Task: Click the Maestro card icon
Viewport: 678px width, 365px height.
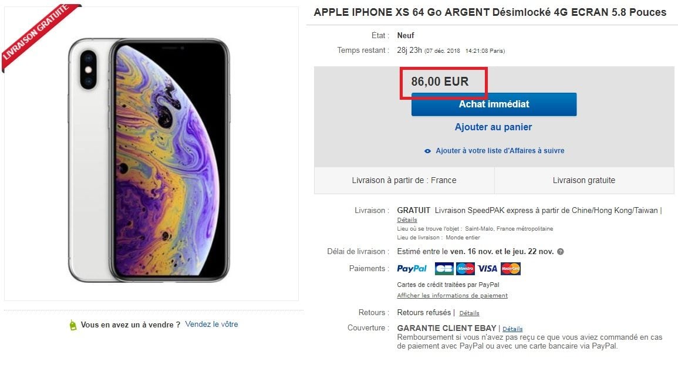Action: [466, 269]
